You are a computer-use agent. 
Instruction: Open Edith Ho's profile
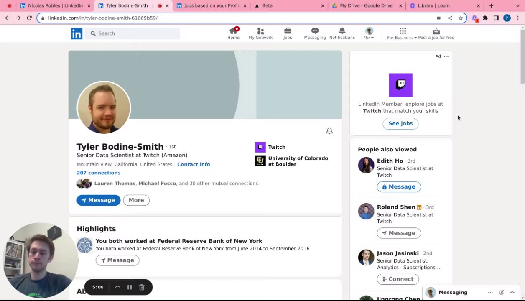[x=390, y=161]
